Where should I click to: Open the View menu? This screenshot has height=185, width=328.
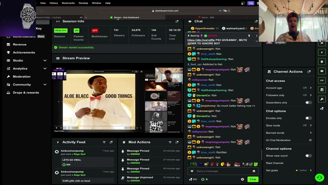43,3
